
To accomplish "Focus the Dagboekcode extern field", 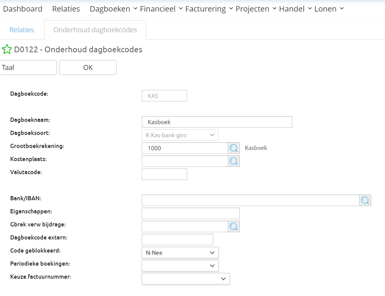I will coord(177,239).
